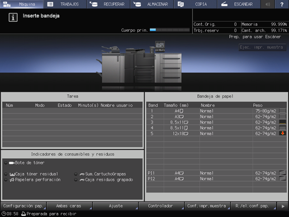This screenshot has height=217, width=289.
Task: Click the paper level icon for tray 1
Action: (283, 111)
